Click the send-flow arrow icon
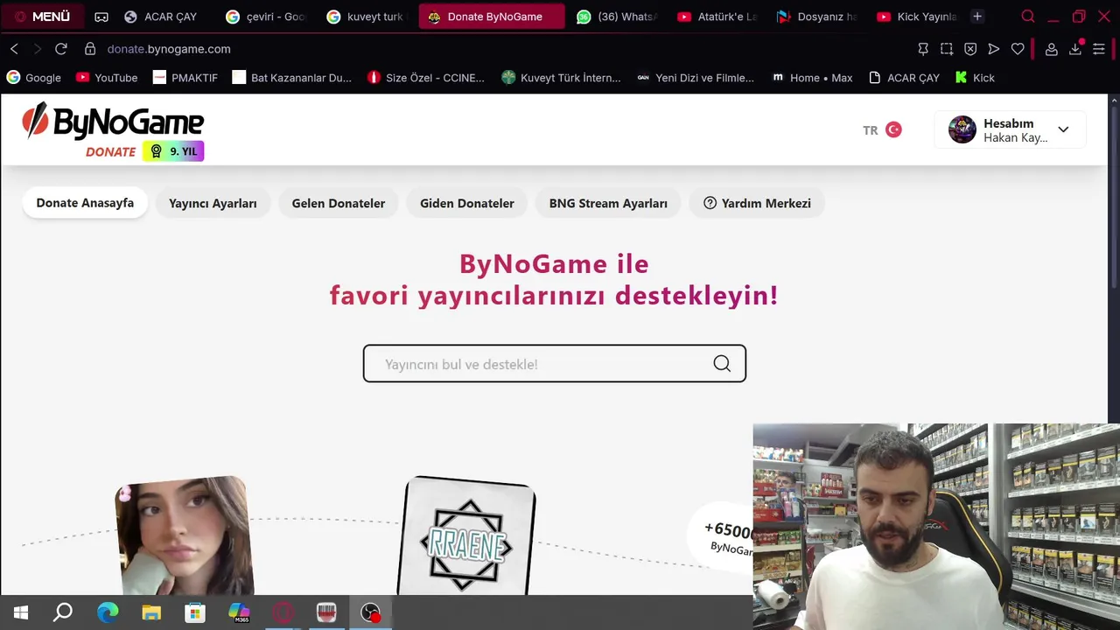The height and width of the screenshot is (630, 1120). [x=994, y=49]
